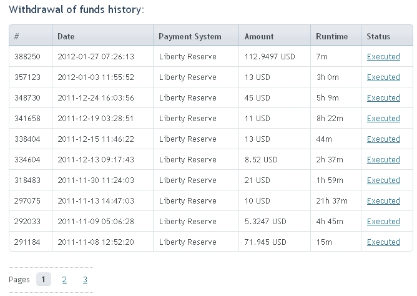Select current page 1 in pagination
This screenshot has width=417, height=296.
pyautogui.click(x=44, y=279)
